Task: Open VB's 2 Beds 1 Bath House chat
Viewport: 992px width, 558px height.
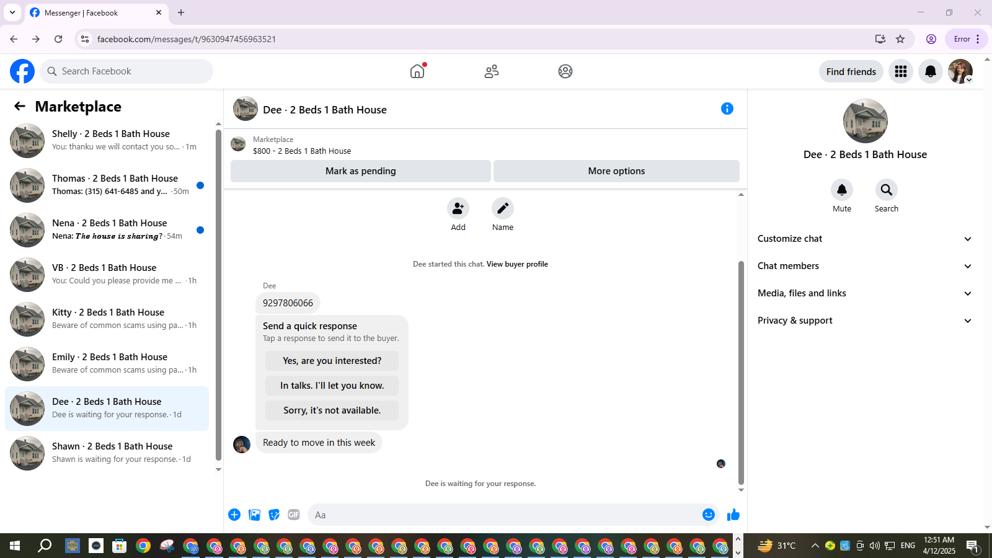Action: pyautogui.click(x=107, y=275)
